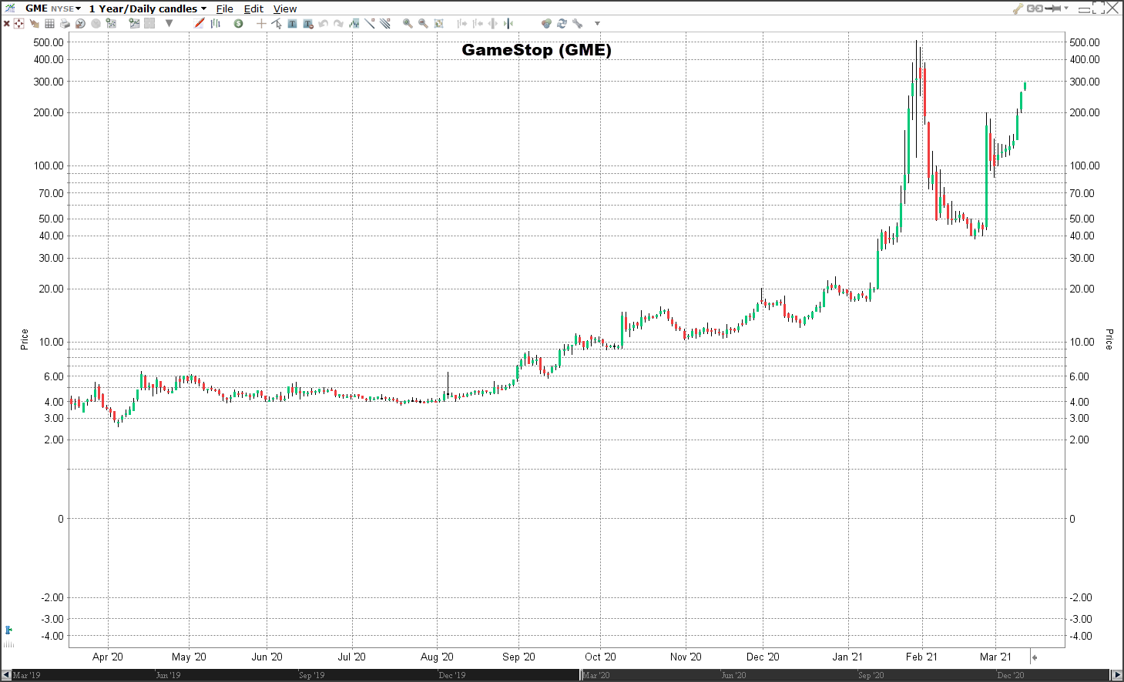The image size is (1124, 682).
Task: Click the shift bars right arrow icon
Action: pos(462,24)
